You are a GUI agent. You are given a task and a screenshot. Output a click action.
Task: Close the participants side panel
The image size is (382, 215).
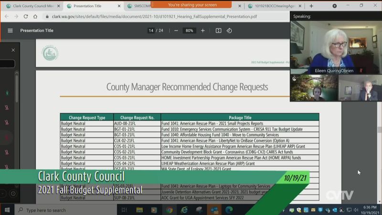pyautogui.click(x=13, y=50)
